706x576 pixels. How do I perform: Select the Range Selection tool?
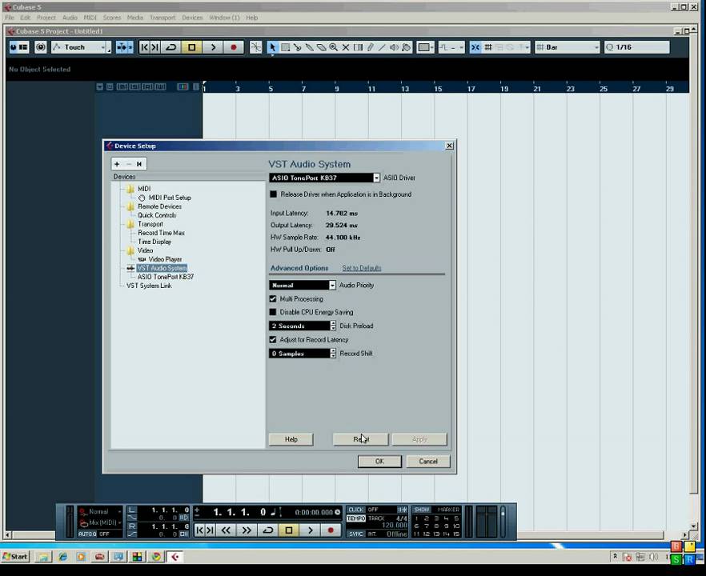[x=285, y=47]
